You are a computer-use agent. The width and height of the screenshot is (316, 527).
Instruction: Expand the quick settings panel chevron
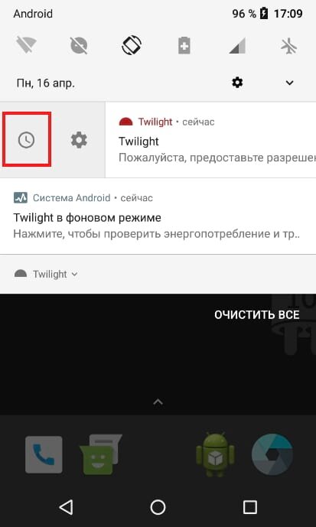pyautogui.click(x=289, y=83)
